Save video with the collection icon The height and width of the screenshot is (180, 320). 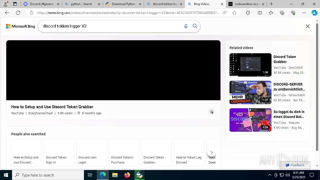pyautogui.click(x=211, y=112)
